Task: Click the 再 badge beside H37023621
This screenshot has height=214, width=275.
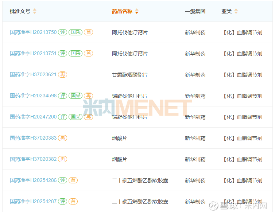Action: (63, 75)
